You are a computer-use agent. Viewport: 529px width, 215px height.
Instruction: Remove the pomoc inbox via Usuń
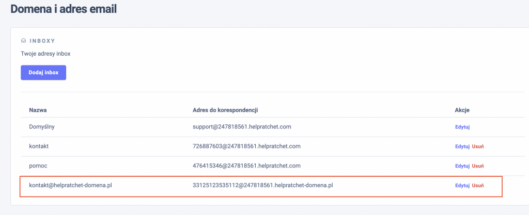coord(477,166)
